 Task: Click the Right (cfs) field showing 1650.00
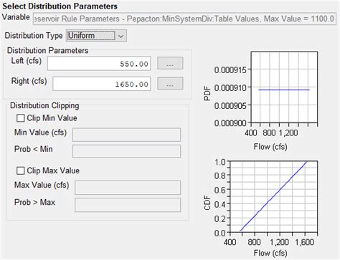(x=102, y=84)
